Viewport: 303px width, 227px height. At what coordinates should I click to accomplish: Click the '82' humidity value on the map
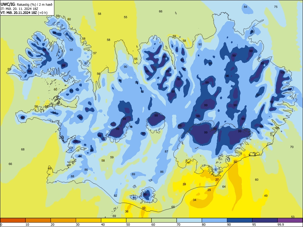tap(115, 196)
